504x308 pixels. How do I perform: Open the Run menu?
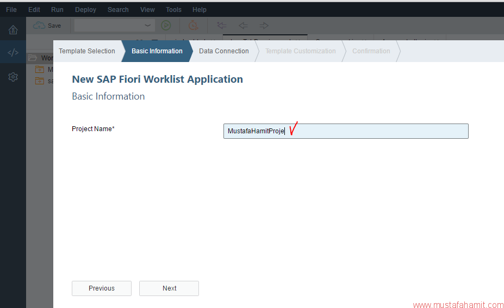tap(57, 10)
